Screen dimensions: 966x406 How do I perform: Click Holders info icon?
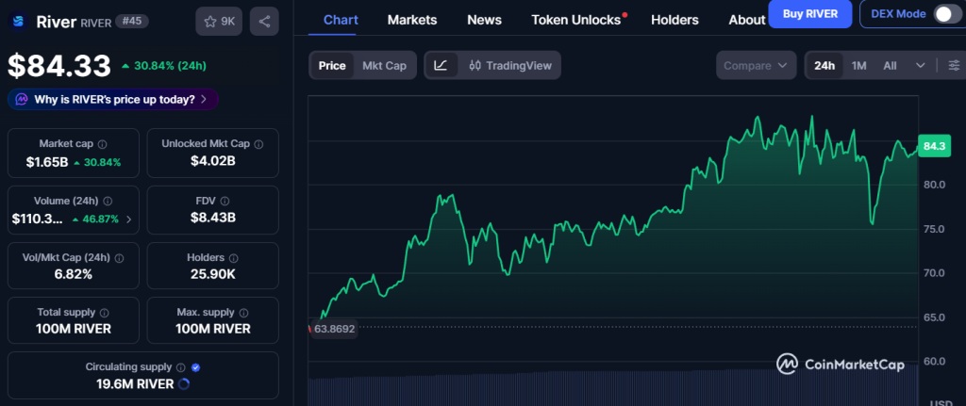pos(234,258)
